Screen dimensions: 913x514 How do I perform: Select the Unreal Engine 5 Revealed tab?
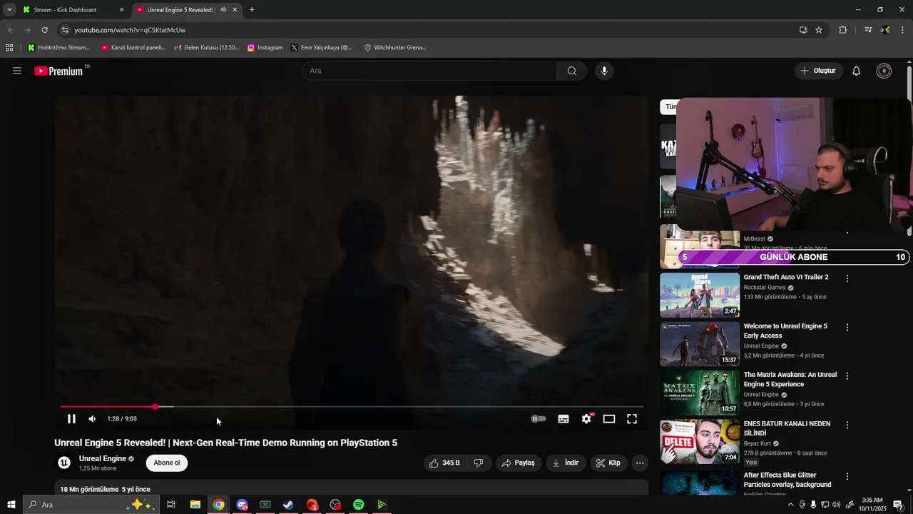click(x=180, y=10)
